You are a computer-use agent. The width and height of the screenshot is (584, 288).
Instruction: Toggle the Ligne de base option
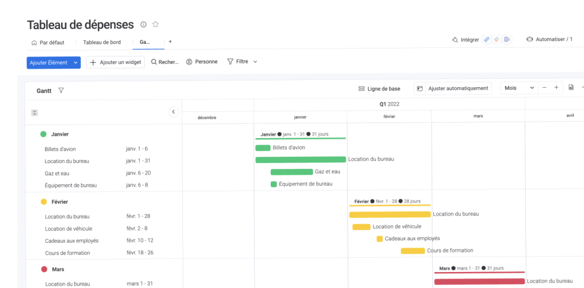[x=379, y=88]
